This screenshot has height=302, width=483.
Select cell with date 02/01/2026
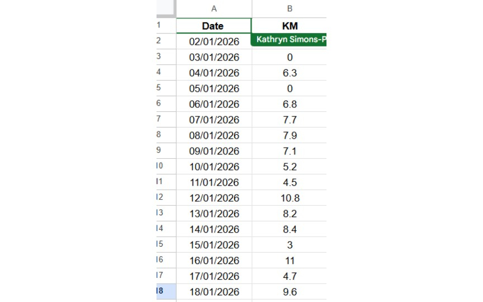(214, 41)
